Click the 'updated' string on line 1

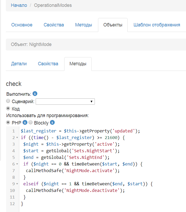coord(124,131)
